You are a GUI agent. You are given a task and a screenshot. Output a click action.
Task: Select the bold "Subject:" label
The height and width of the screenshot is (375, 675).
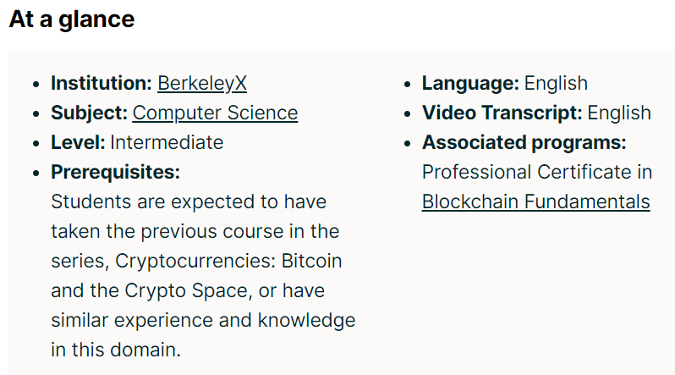(89, 113)
